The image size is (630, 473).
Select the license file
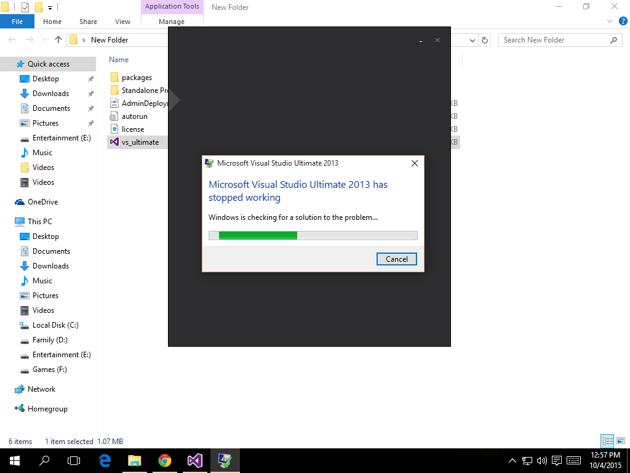coord(133,129)
